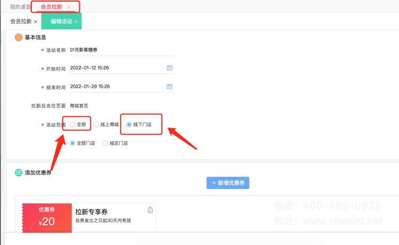Select the 全部 activity range radio

[72, 124]
